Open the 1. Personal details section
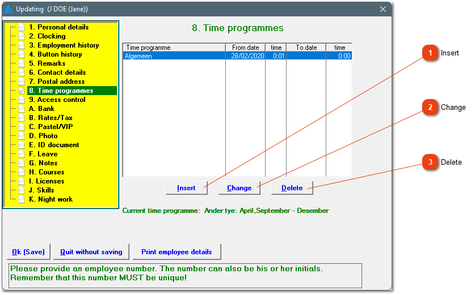 pyautogui.click(x=59, y=27)
